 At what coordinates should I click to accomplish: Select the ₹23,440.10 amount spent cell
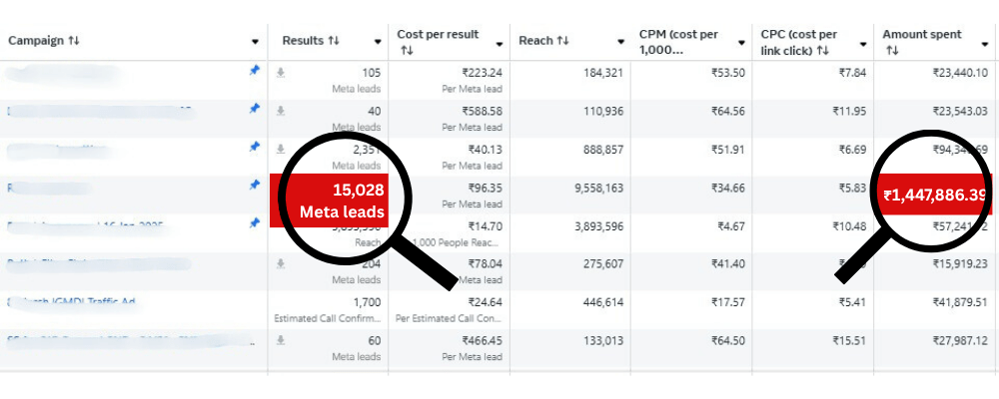tap(961, 73)
